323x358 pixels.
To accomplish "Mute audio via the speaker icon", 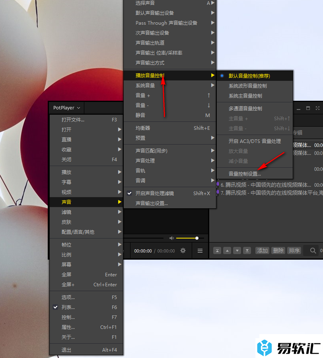I will [x=171, y=238].
